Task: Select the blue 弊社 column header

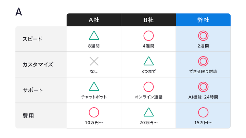Action: pyautogui.click(x=203, y=20)
